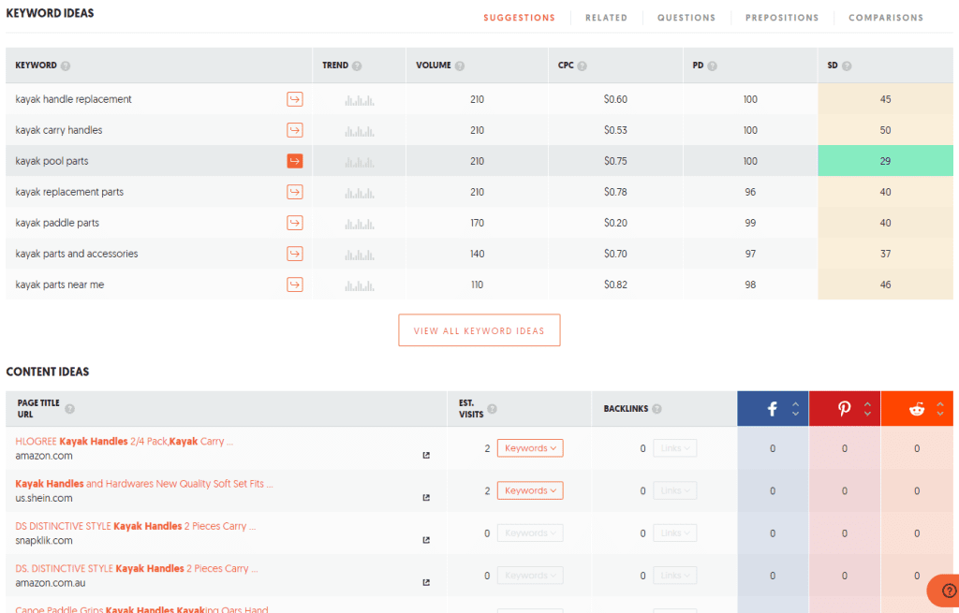Click View All Keyword Ideas button
The image size is (959, 613).
tap(479, 330)
